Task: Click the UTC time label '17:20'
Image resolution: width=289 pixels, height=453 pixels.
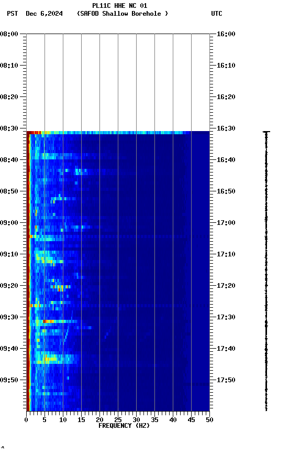Action: (x=226, y=286)
